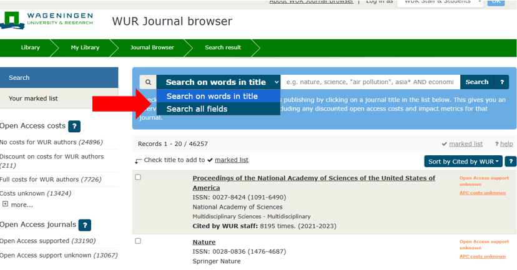This screenshot has height=270, width=517.
Task: Open help icon next to Search button
Action: 501,82
